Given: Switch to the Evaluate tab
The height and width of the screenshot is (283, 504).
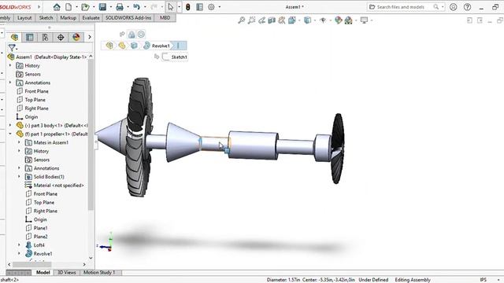Looking at the screenshot, I should pos(91,18).
